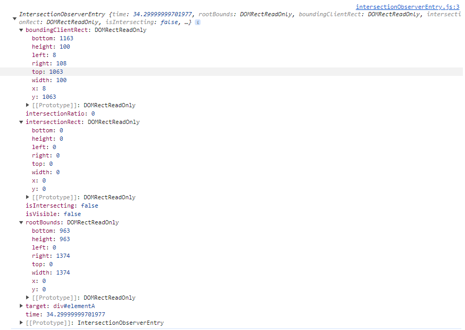Viewport: 465px width, 330px height.
Task: Expand the Prototype under intersectionRect
Action: (28, 197)
